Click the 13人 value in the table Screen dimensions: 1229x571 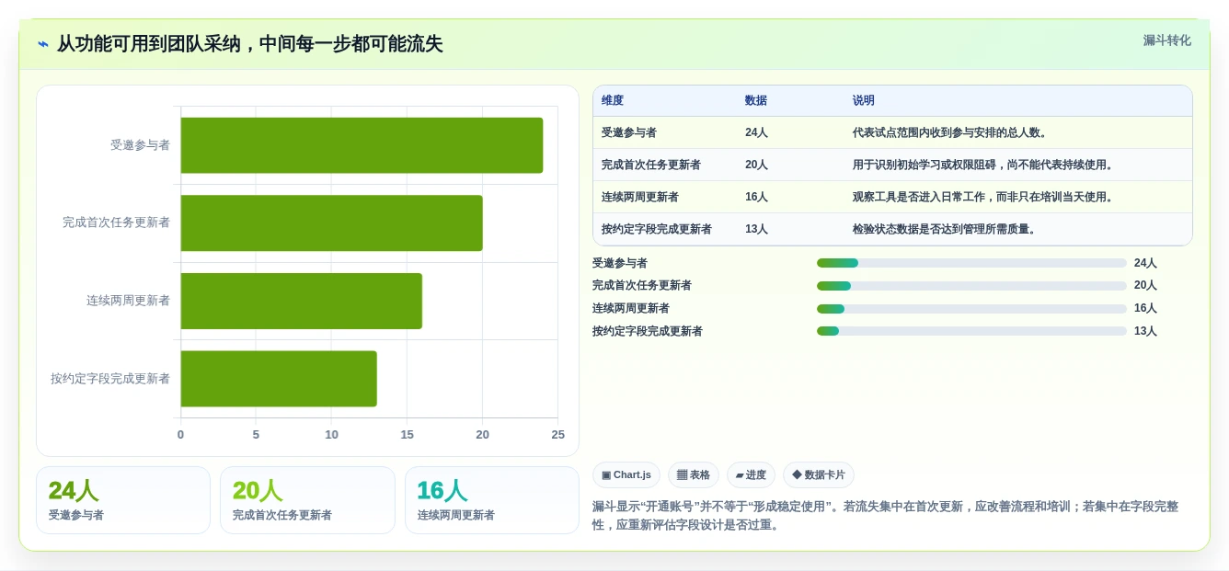756,229
